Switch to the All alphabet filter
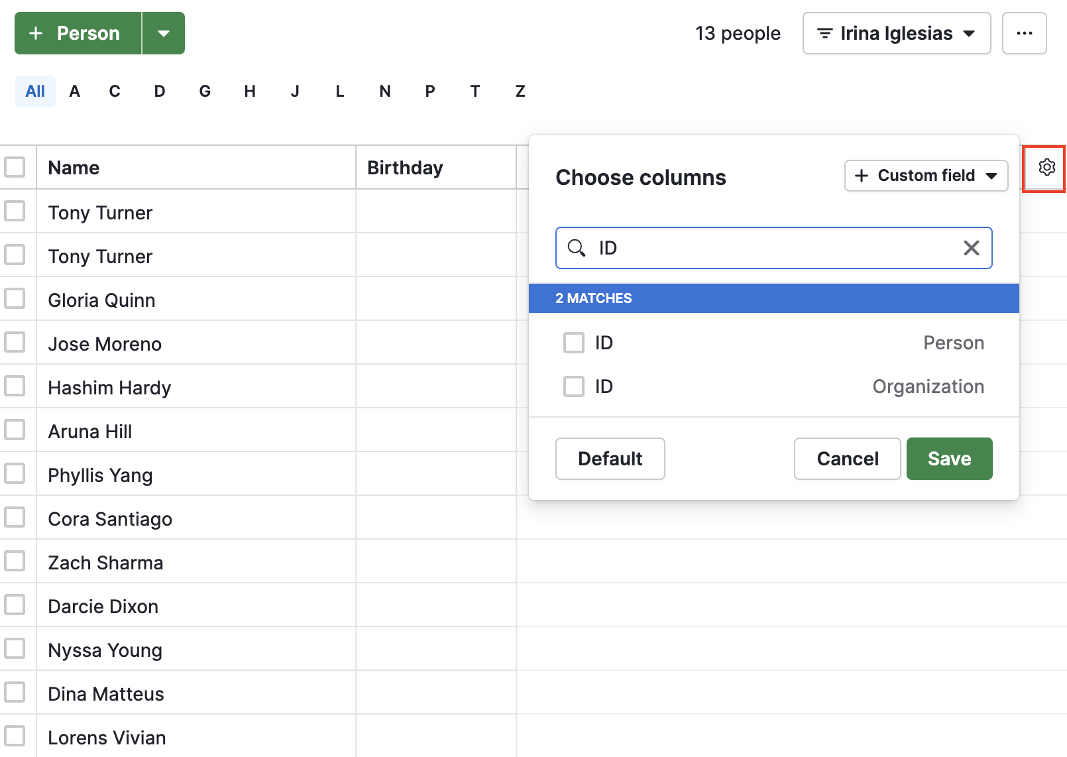 click(x=34, y=91)
